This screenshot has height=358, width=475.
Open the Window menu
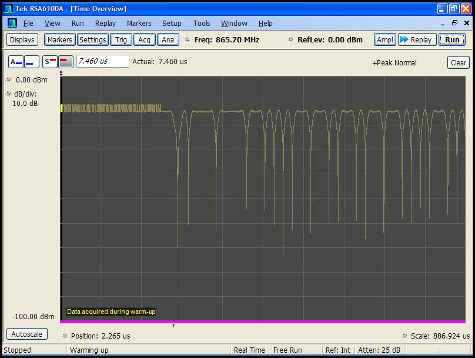click(x=234, y=24)
